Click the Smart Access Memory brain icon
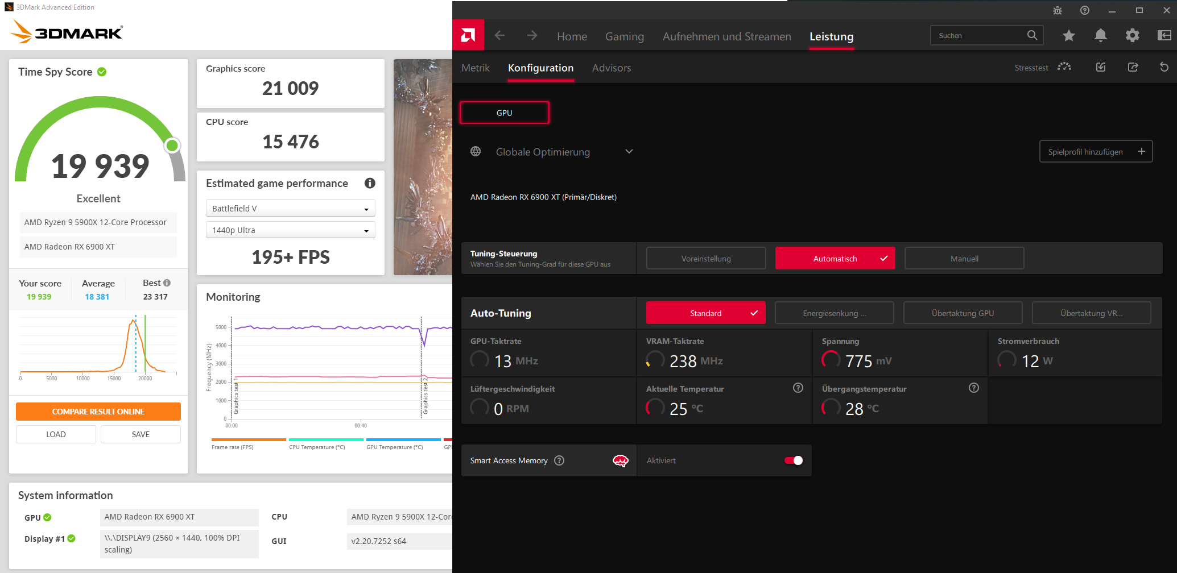Viewport: 1177px width, 573px height. click(621, 460)
